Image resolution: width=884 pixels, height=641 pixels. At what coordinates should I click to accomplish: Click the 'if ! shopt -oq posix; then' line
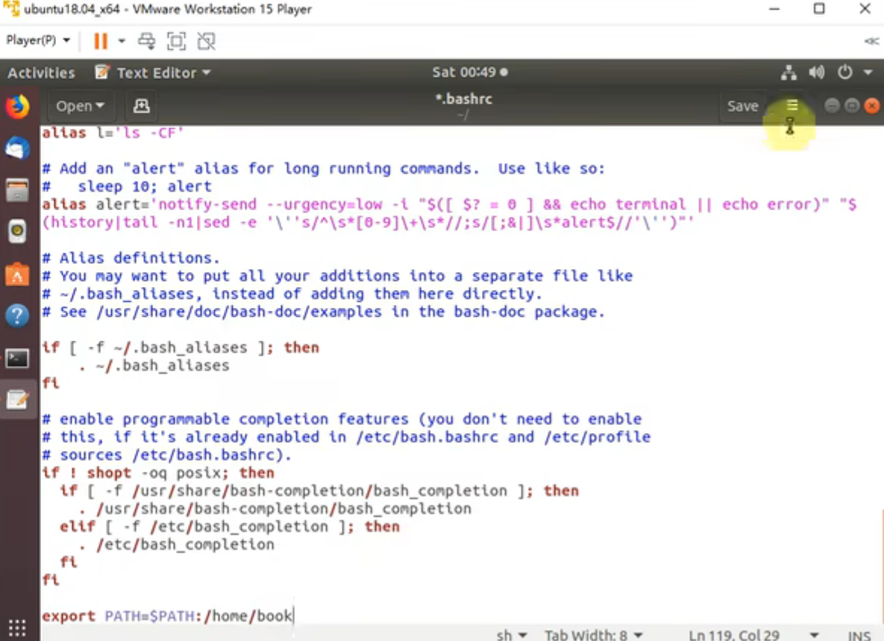pyautogui.click(x=158, y=473)
